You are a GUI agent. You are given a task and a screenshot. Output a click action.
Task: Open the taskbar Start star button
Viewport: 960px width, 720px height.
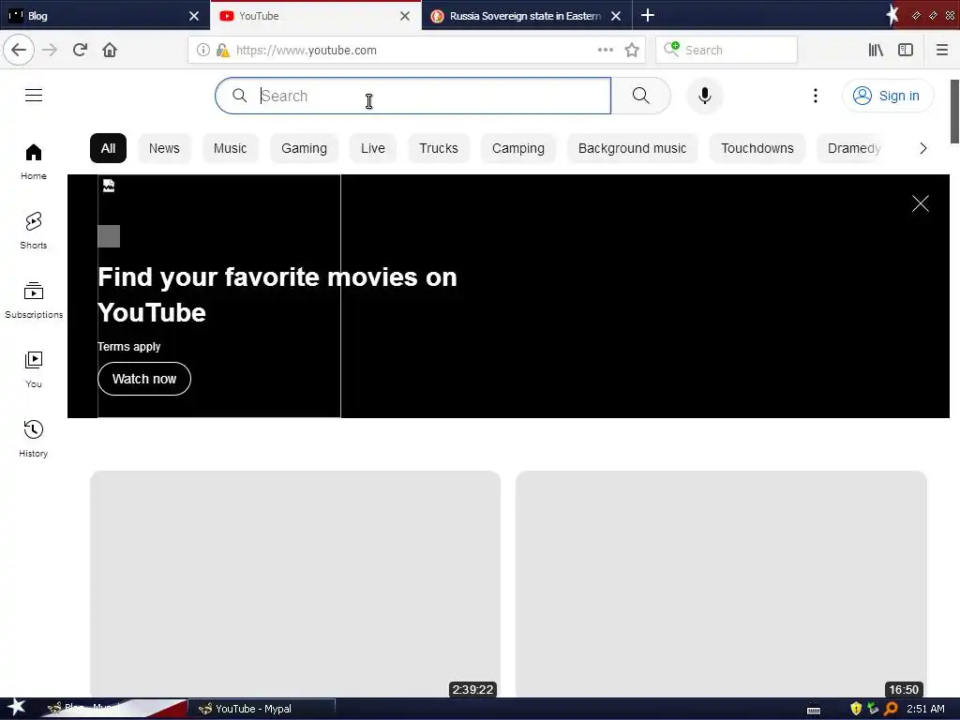pos(17,709)
